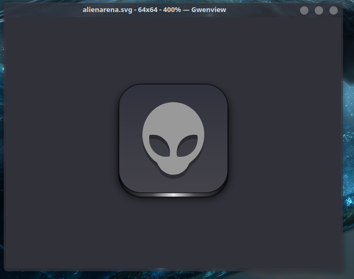The height and width of the screenshot is (279, 354).
Task: Click the alien's right eye
Action: click(x=186, y=145)
